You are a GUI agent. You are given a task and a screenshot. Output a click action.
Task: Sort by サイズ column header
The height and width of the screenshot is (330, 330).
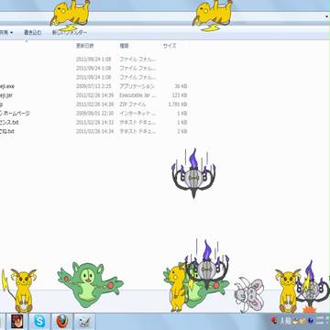point(170,46)
